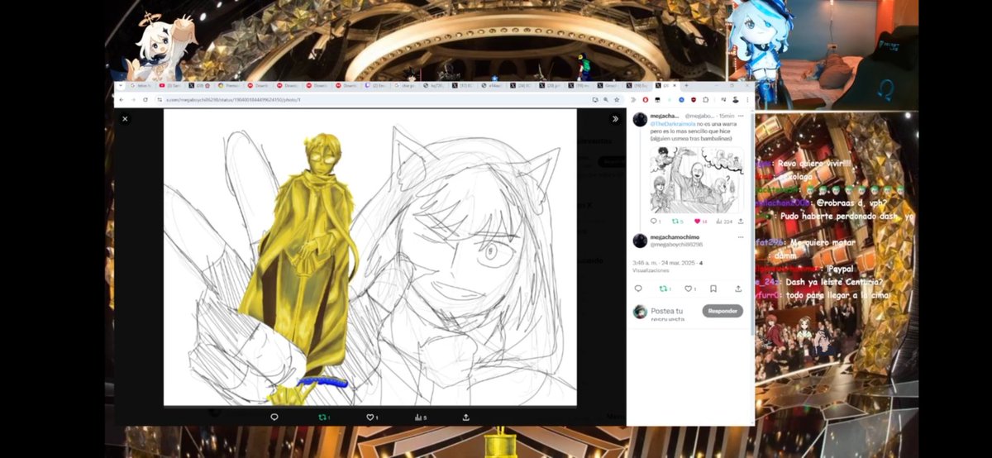
Task: Click the Postea tu respuesta reply field
Action: 668,313
